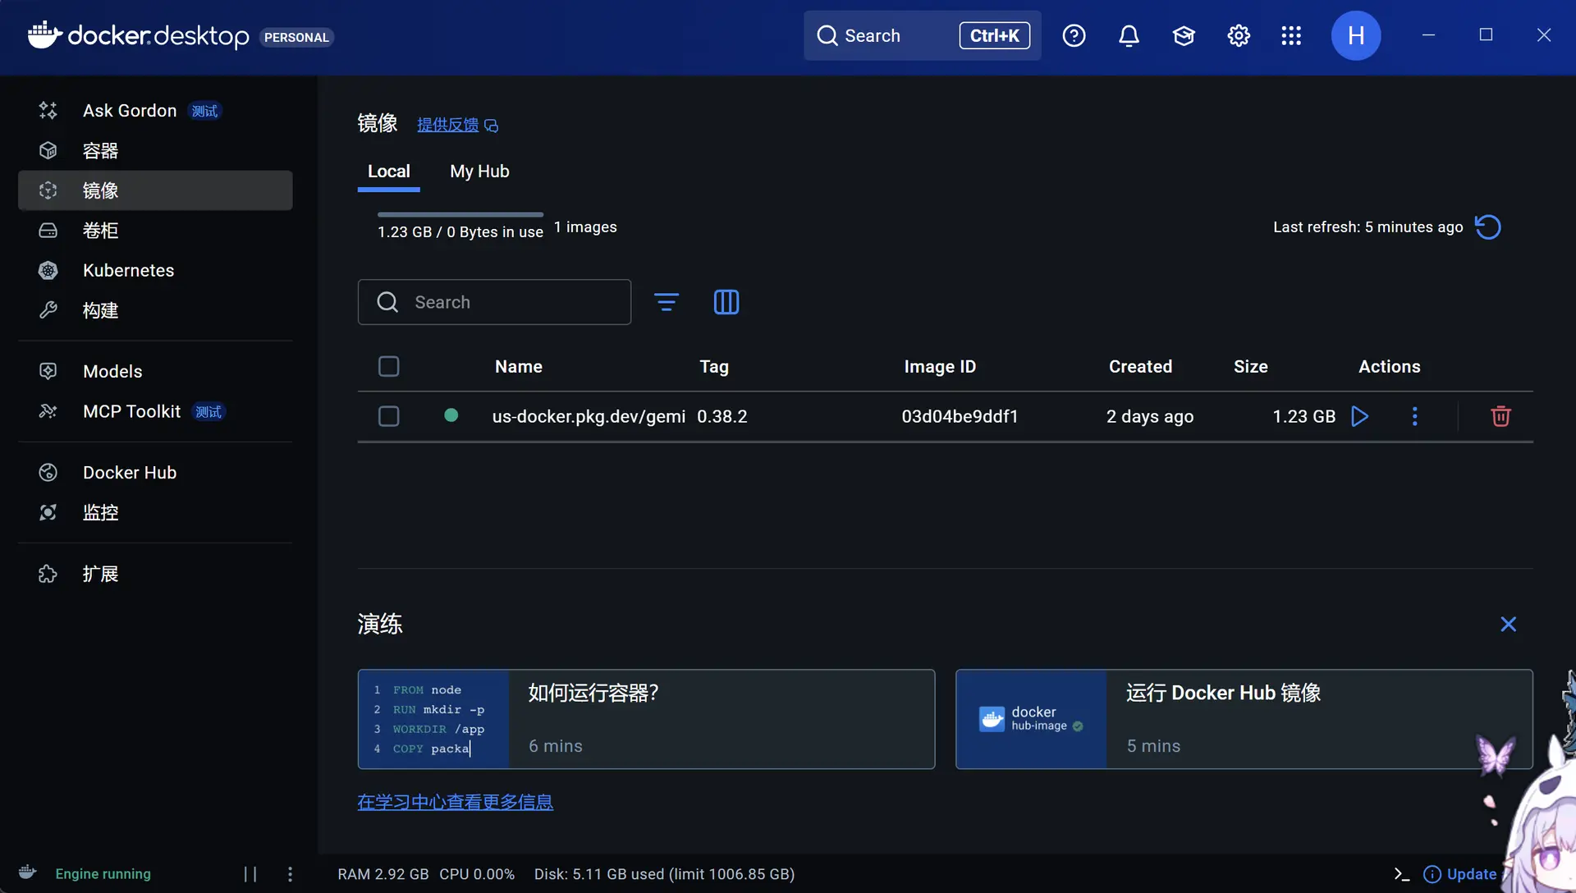The image size is (1576, 893).
Task: Click the image ID 03d04be9ddf1
Action: (x=960, y=417)
